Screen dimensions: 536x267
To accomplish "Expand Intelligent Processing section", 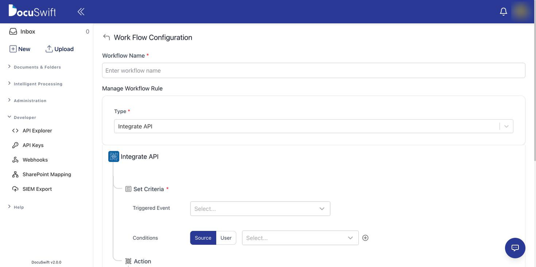I will 35,84.
